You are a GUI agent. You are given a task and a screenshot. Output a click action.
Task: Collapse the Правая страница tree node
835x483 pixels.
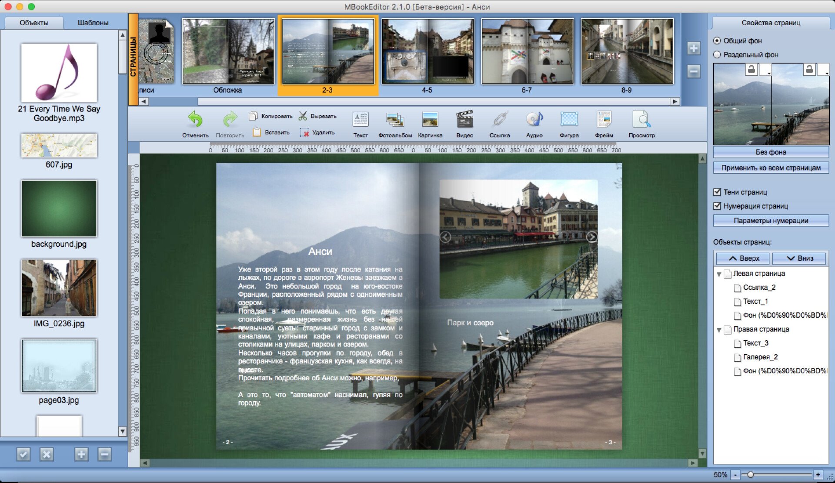pos(719,330)
